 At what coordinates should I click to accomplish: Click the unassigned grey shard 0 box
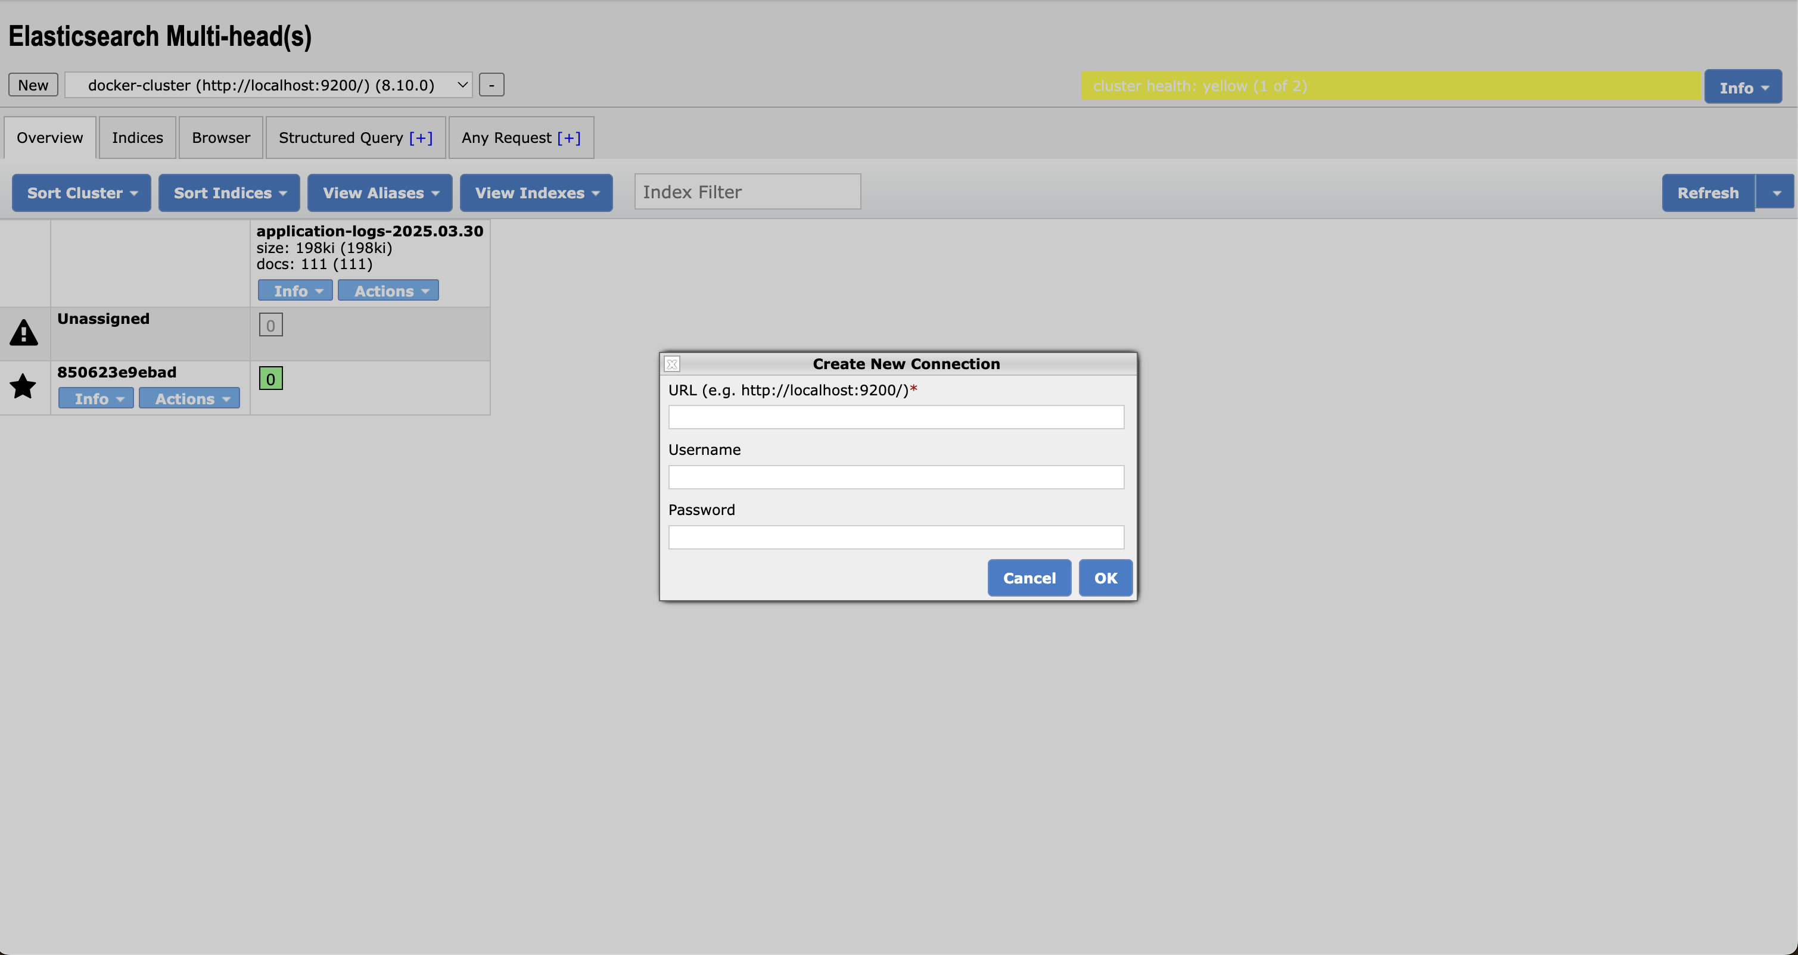(271, 325)
